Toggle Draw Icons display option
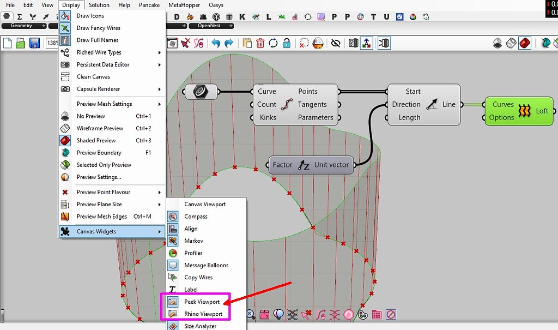Screen dimensions: 558x330 coord(89,15)
